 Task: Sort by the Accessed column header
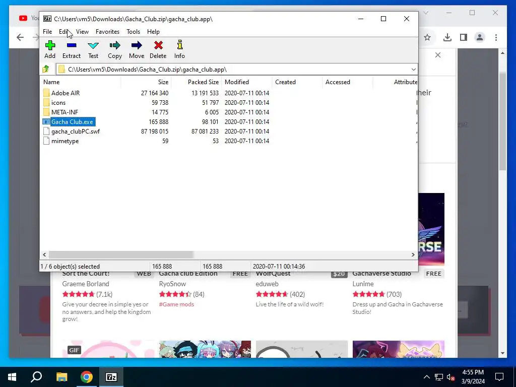click(348, 82)
